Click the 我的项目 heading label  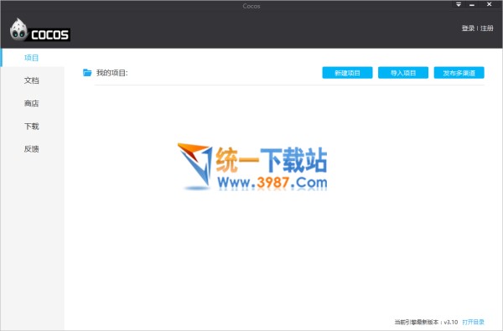click(x=112, y=73)
